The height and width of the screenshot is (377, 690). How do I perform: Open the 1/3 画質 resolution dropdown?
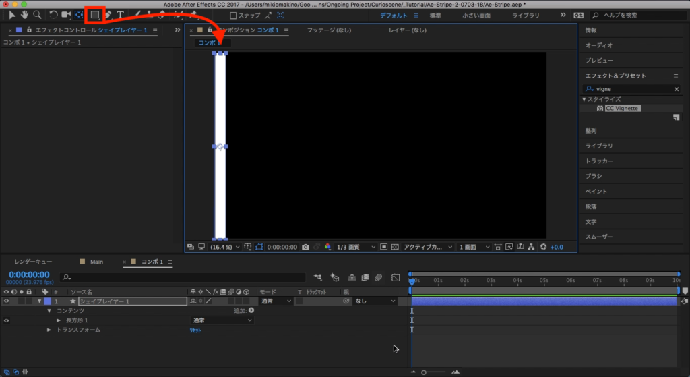356,247
